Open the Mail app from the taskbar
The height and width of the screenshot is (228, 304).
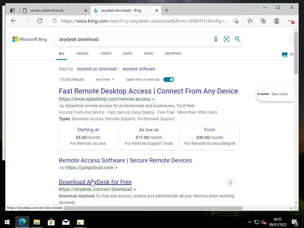[66, 222]
